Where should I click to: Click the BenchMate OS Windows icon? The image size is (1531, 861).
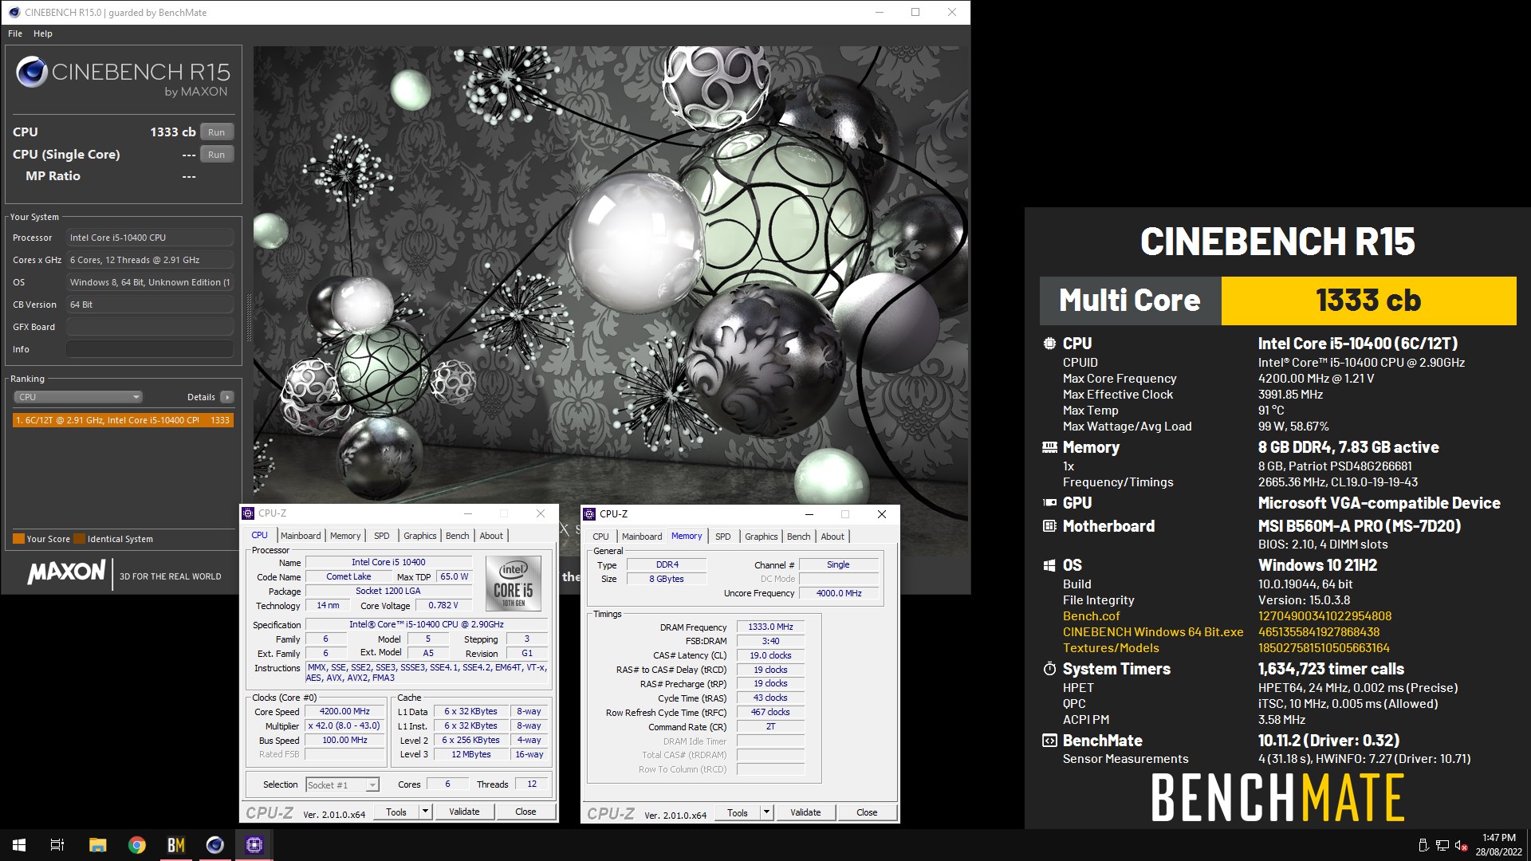[x=1049, y=565]
